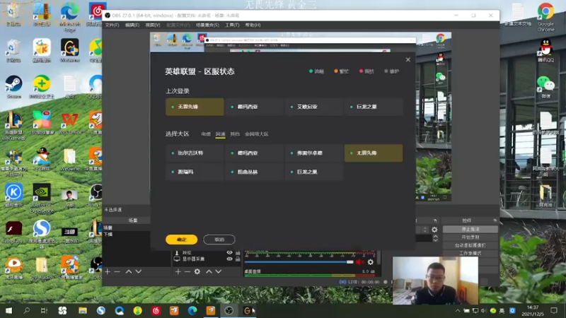
Task: Add a new scene with plus icon
Action: click(x=108, y=271)
